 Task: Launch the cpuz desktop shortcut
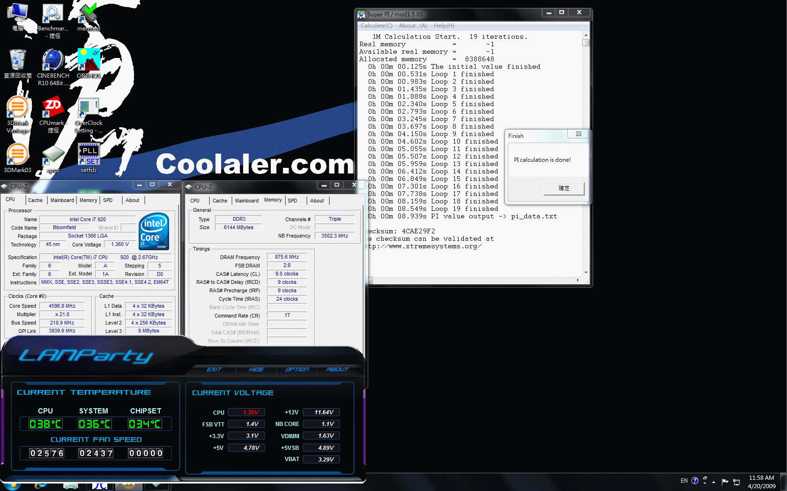click(53, 158)
